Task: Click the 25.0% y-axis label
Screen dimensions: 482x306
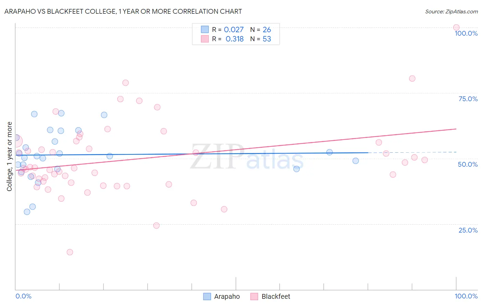Action: coord(468,230)
